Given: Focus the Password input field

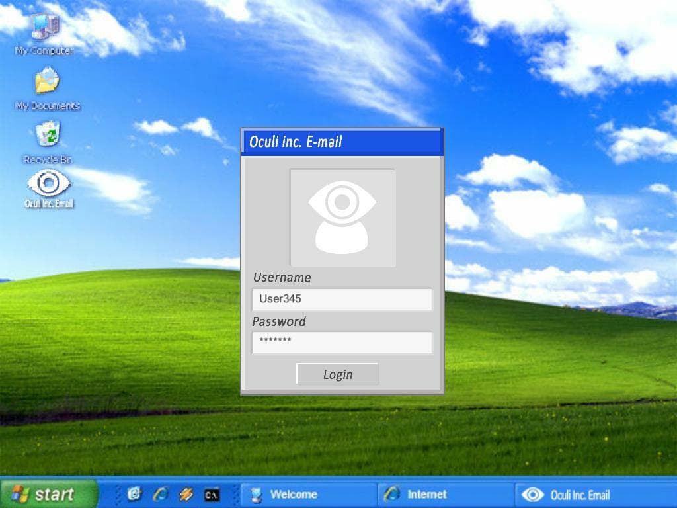Looking at the screenshot, I should coord(342,342).
